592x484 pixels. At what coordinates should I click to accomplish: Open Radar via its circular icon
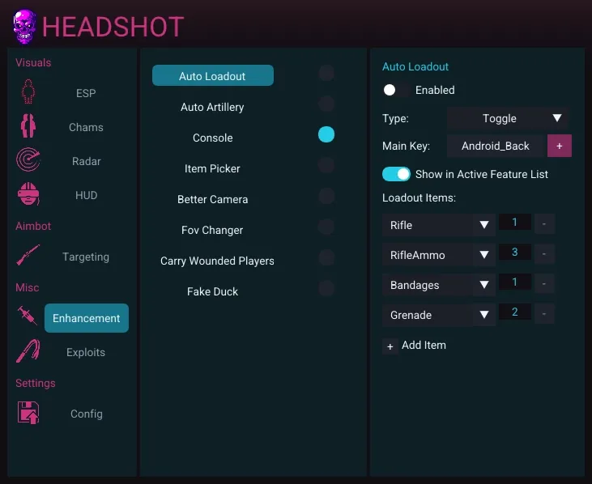tap(29, 161)
